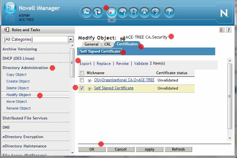237x158 pixels.
Task: Click the Rename Object task
Action: (19, 108)
